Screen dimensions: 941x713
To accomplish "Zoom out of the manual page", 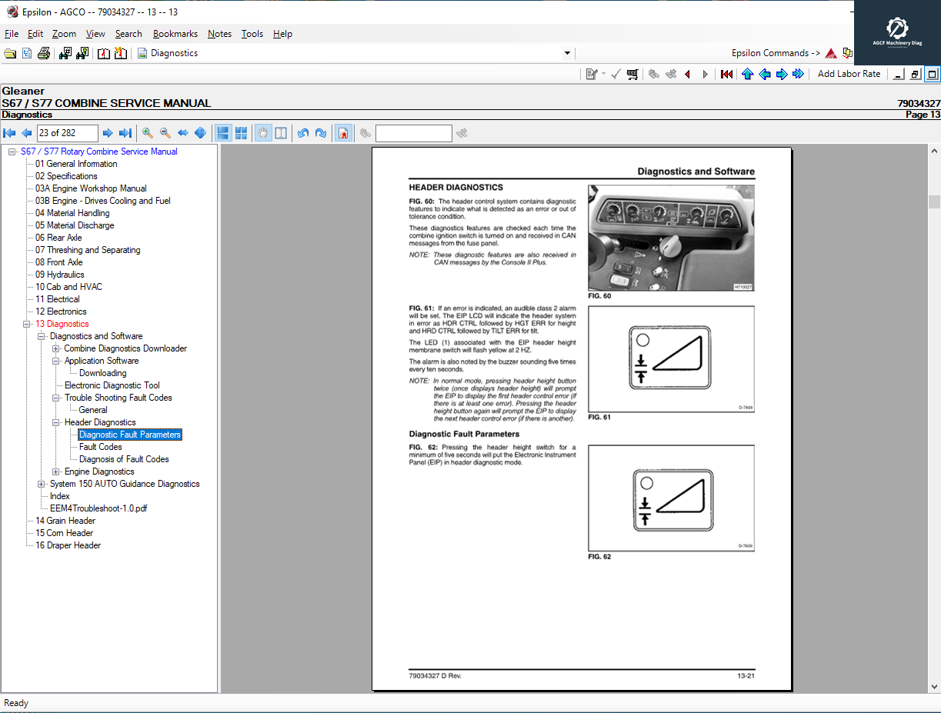I will point(165,133).
